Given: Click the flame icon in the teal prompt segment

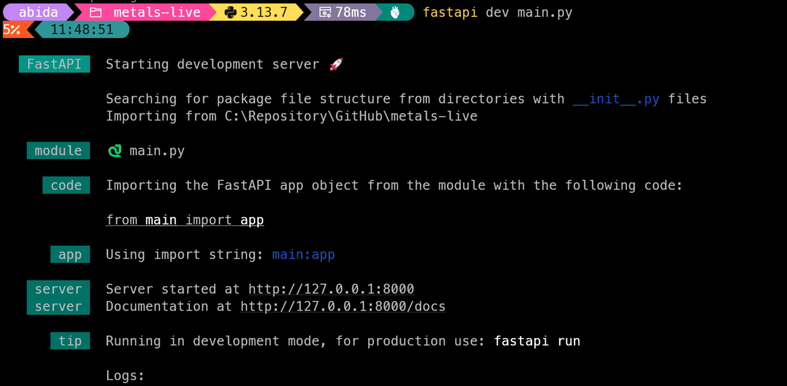Looking at the screenshot, I should (395, 12).
